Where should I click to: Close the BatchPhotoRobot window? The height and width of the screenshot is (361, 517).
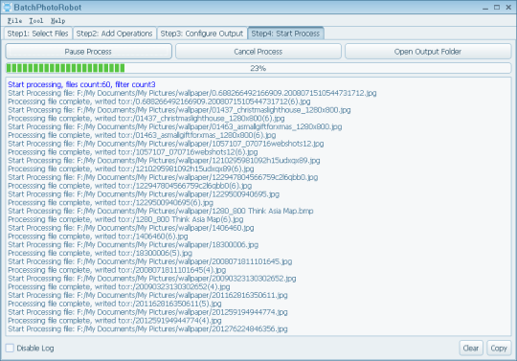(x=508, y=8)
